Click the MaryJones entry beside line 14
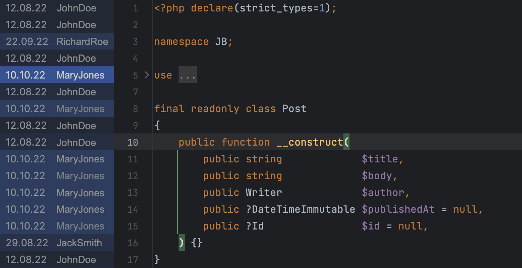This screenshot has height=268, width=522. coord(80,209)
